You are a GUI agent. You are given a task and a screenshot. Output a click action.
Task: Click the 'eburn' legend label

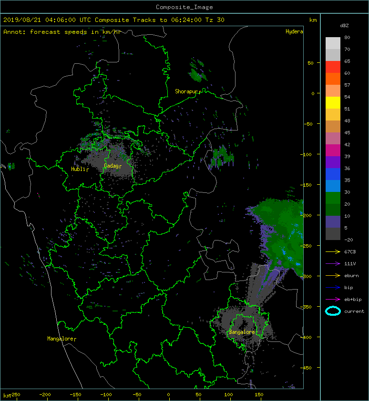pos(351,276)
